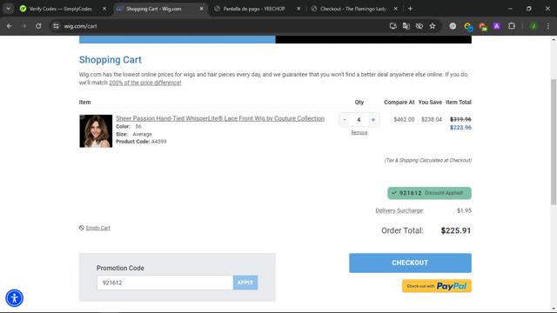This screenshot has width=557, height=313.
Task: Click the crossed-out $319.96 price
Action: [x=460, y=119]
